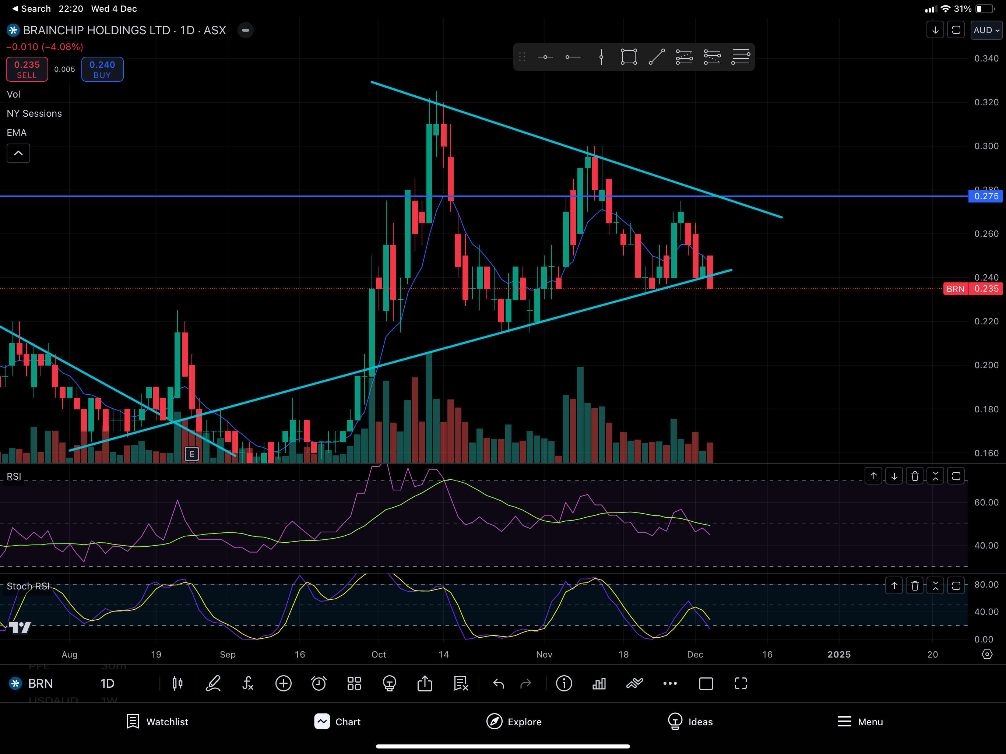The width and height of the screenshot is (1006, 754).
Task: Open the three-dots more options
Action: pyautogui.click(x=670, y=684)
